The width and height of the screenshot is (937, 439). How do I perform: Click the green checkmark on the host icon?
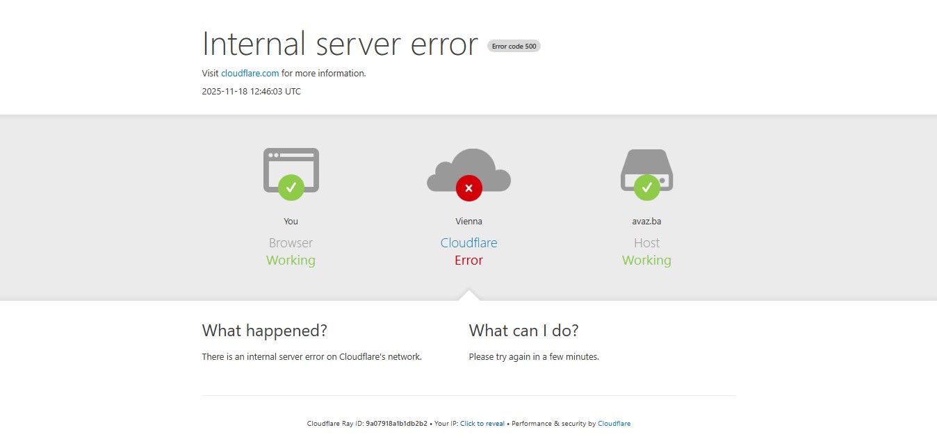(x=646, y=187)
